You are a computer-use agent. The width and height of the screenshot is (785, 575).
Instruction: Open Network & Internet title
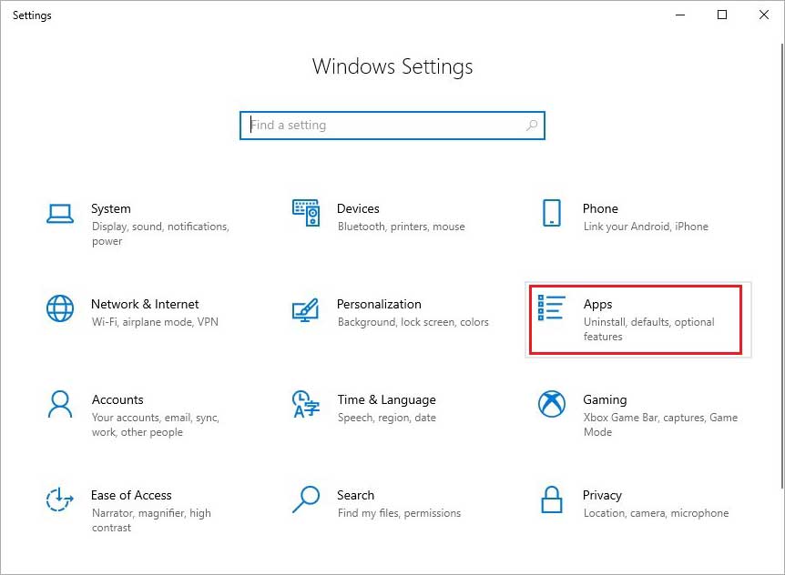pos(145,304)
